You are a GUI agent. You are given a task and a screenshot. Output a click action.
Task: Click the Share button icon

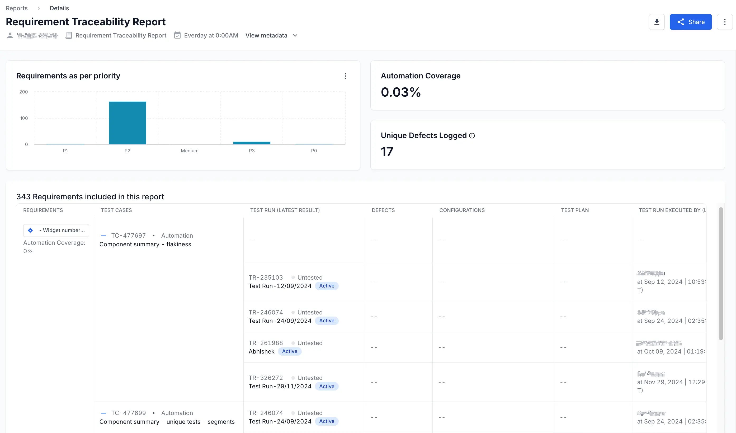click(680, 22)
